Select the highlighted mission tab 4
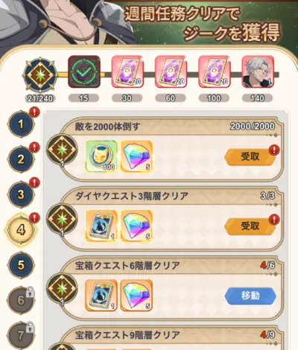The width and height of the screenshot is (298, 350). coord(21,229)
